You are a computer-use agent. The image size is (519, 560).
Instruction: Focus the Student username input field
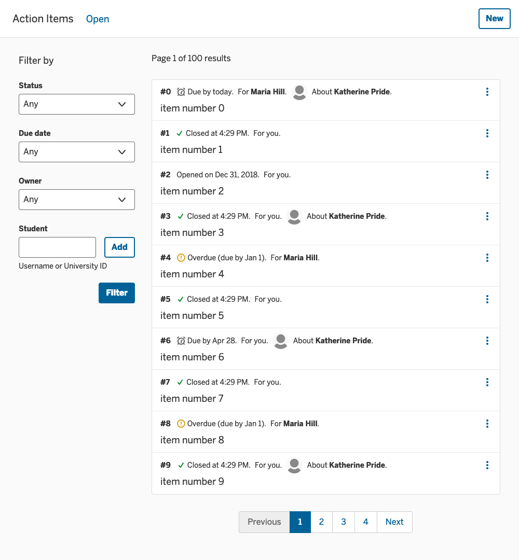point(57,247)
